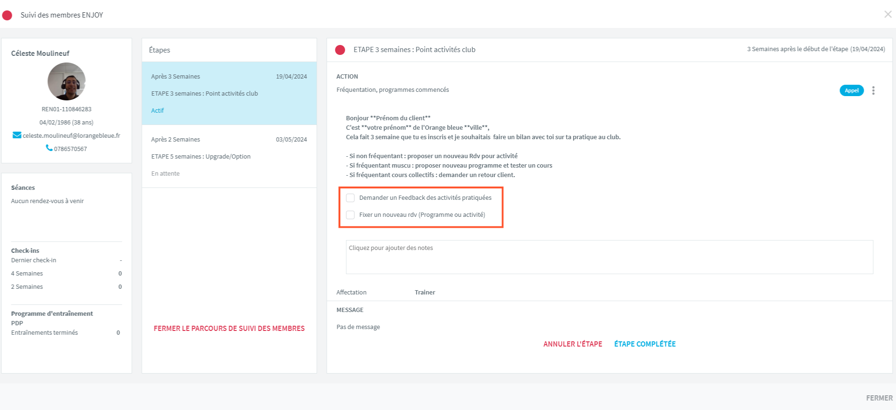Open email celeste.moulineuf@lorangebleue.fr
The width and height of the screenshot is (896, 410).
point(72,135)
